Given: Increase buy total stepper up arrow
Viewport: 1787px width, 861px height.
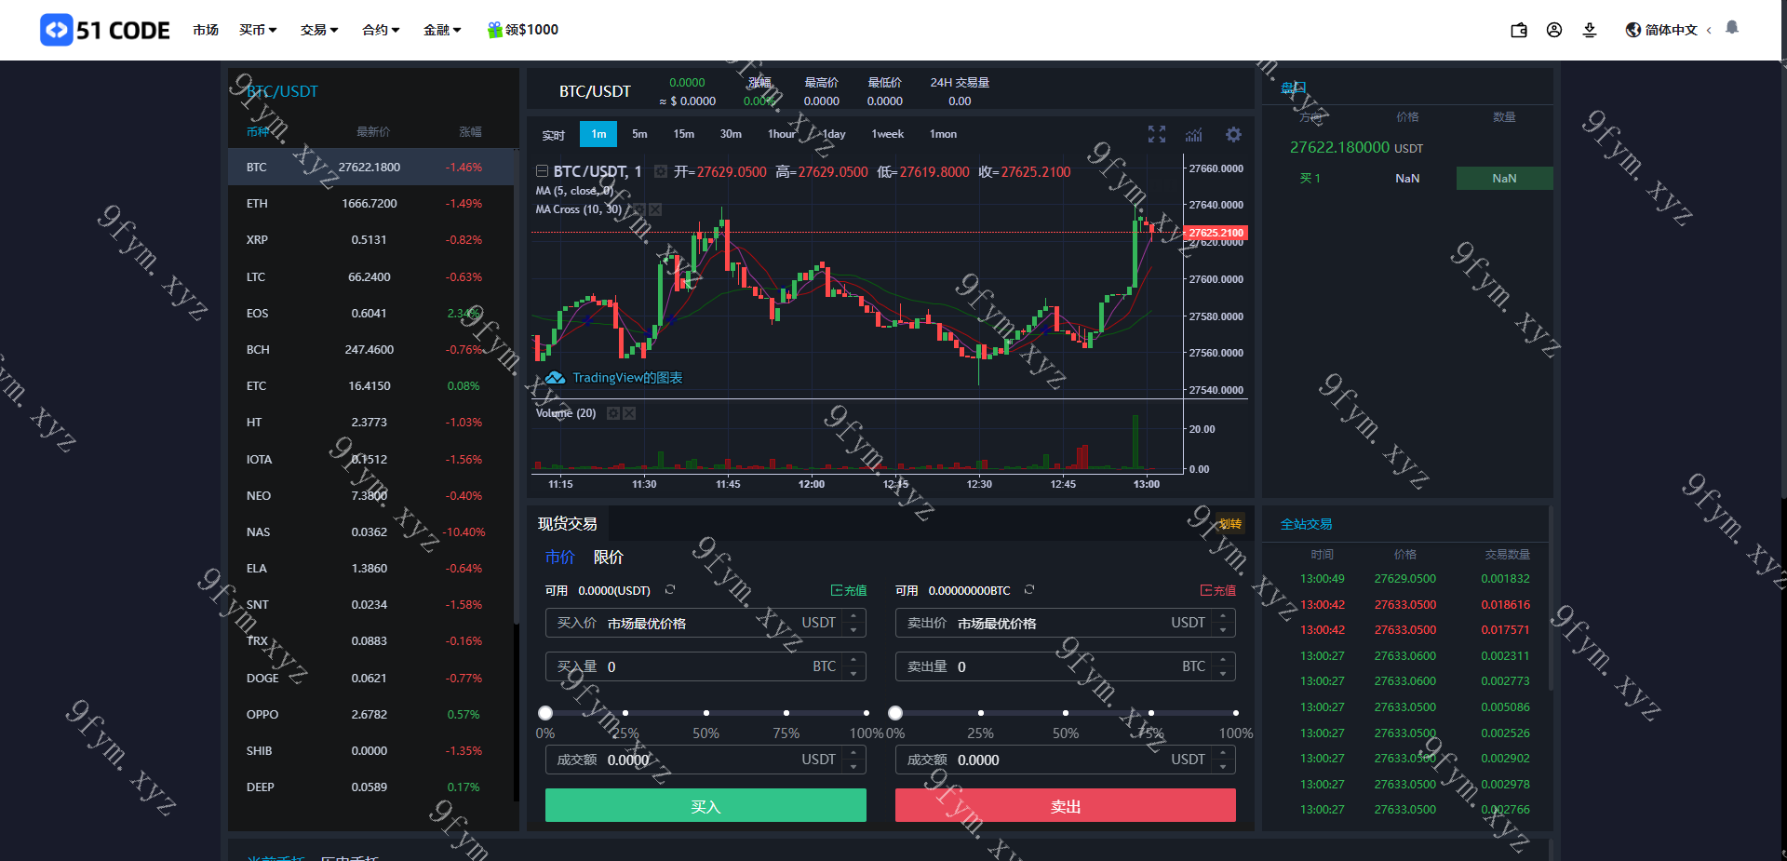Looking at the screenshot, I should (853, 753).
